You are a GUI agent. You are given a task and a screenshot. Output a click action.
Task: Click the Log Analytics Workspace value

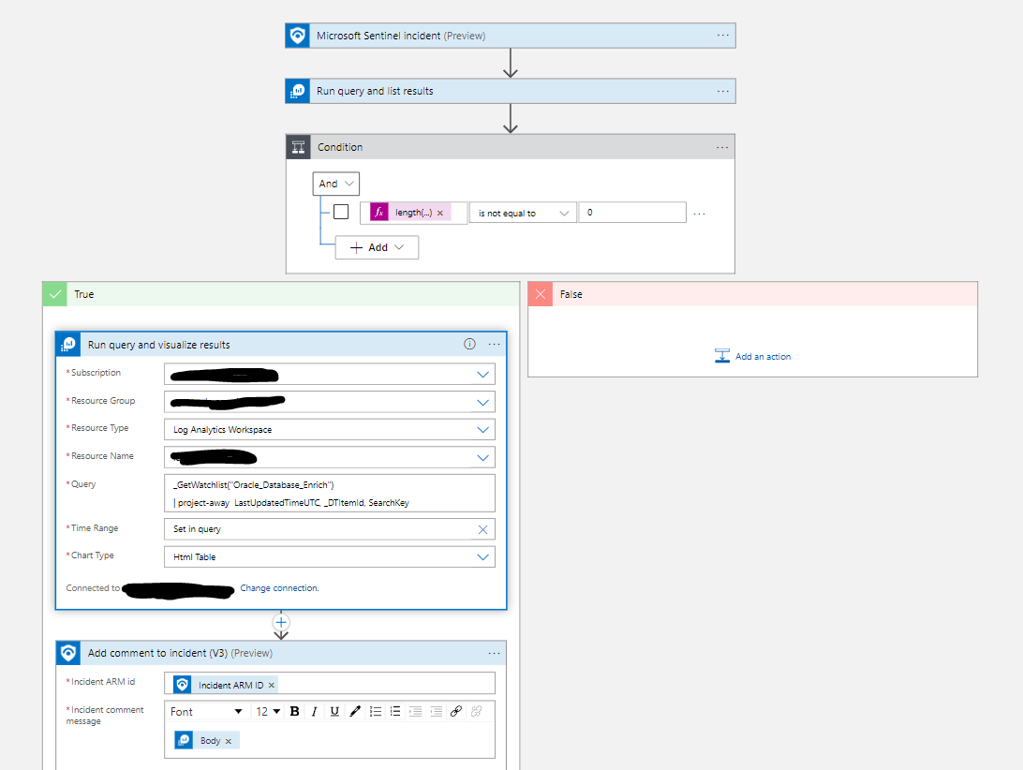coord(222,429)
